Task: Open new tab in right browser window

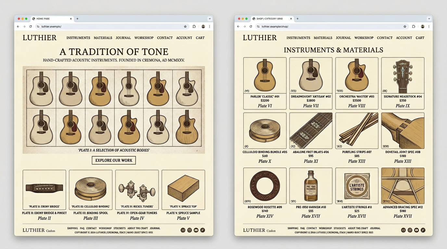Action: [x=298, y=19]
